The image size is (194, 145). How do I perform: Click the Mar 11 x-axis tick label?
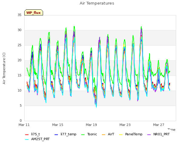24,125
